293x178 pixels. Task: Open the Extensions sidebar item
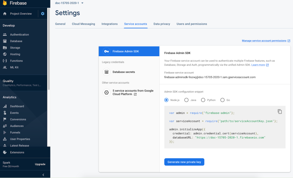click(17, 153)
